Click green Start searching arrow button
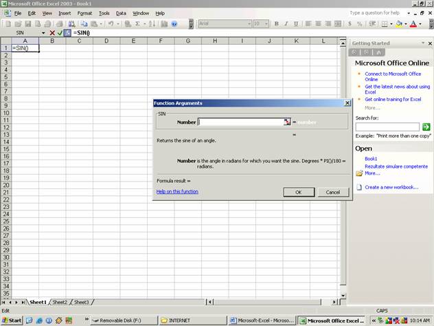This screenshot has height=326, width=434. (426, 127)
